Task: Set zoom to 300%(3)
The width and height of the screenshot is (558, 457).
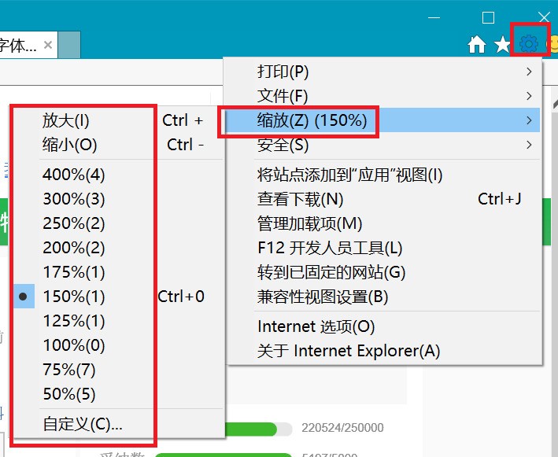Action: [x=119, y=199]
